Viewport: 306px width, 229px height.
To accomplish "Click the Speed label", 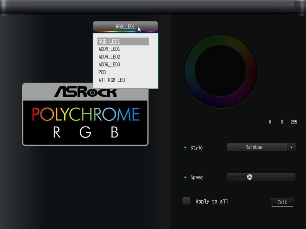I will pos(196,178).
